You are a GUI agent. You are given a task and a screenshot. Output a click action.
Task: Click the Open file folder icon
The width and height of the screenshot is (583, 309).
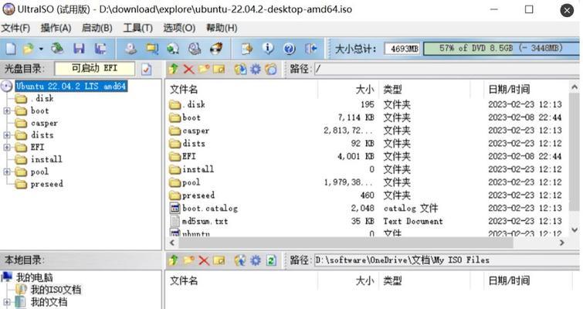click(29, 49)
